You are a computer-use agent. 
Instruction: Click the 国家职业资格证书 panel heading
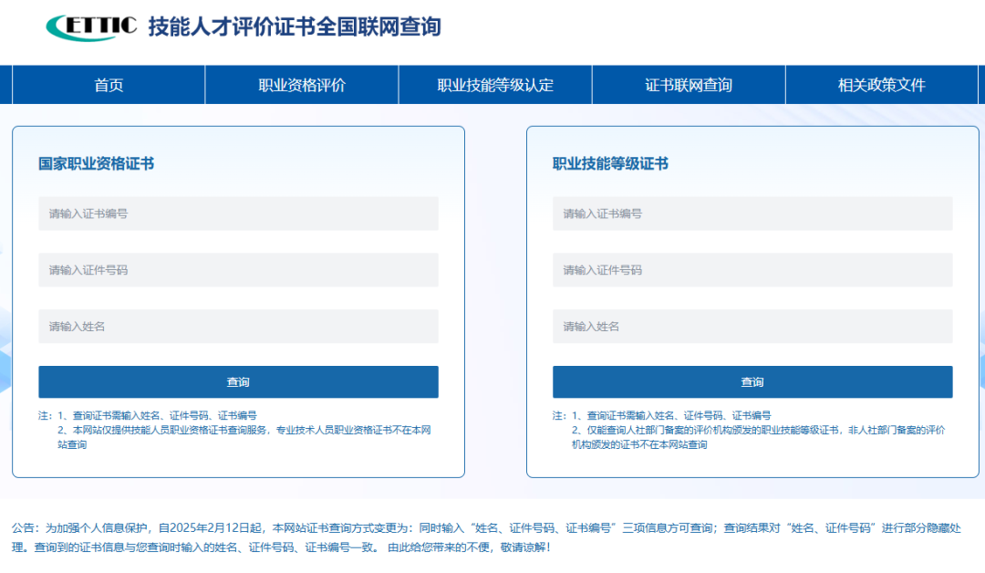tap(96, 163)
